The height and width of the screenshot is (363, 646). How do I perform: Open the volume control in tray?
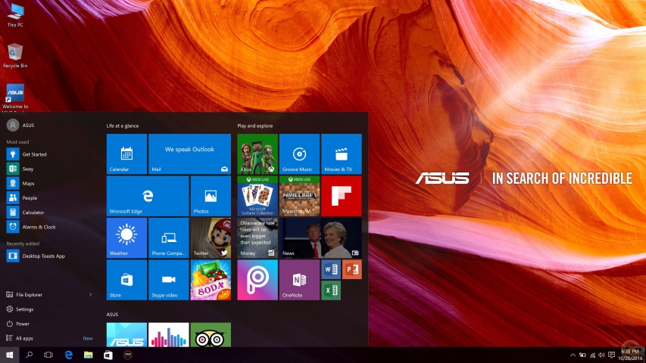pyautogui.click(x=602, y=355)
